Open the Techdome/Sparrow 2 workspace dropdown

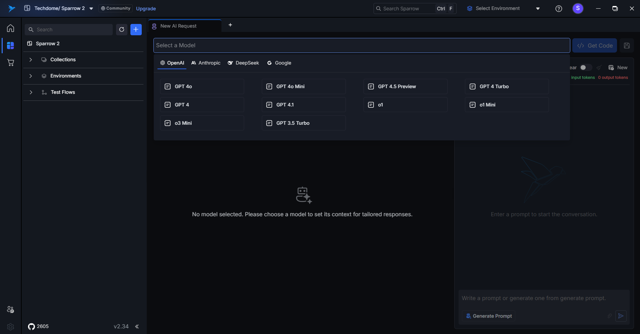click(x=91, y=9)
